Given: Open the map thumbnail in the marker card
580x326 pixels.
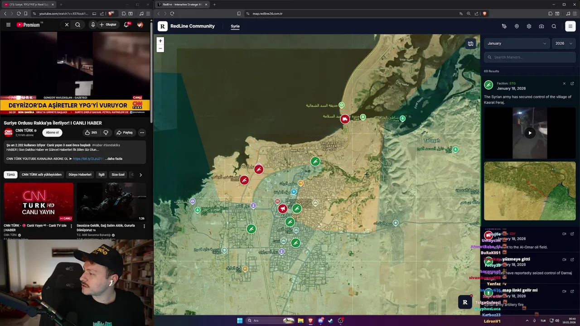Looking at the screenshot, I should (530, 191).
